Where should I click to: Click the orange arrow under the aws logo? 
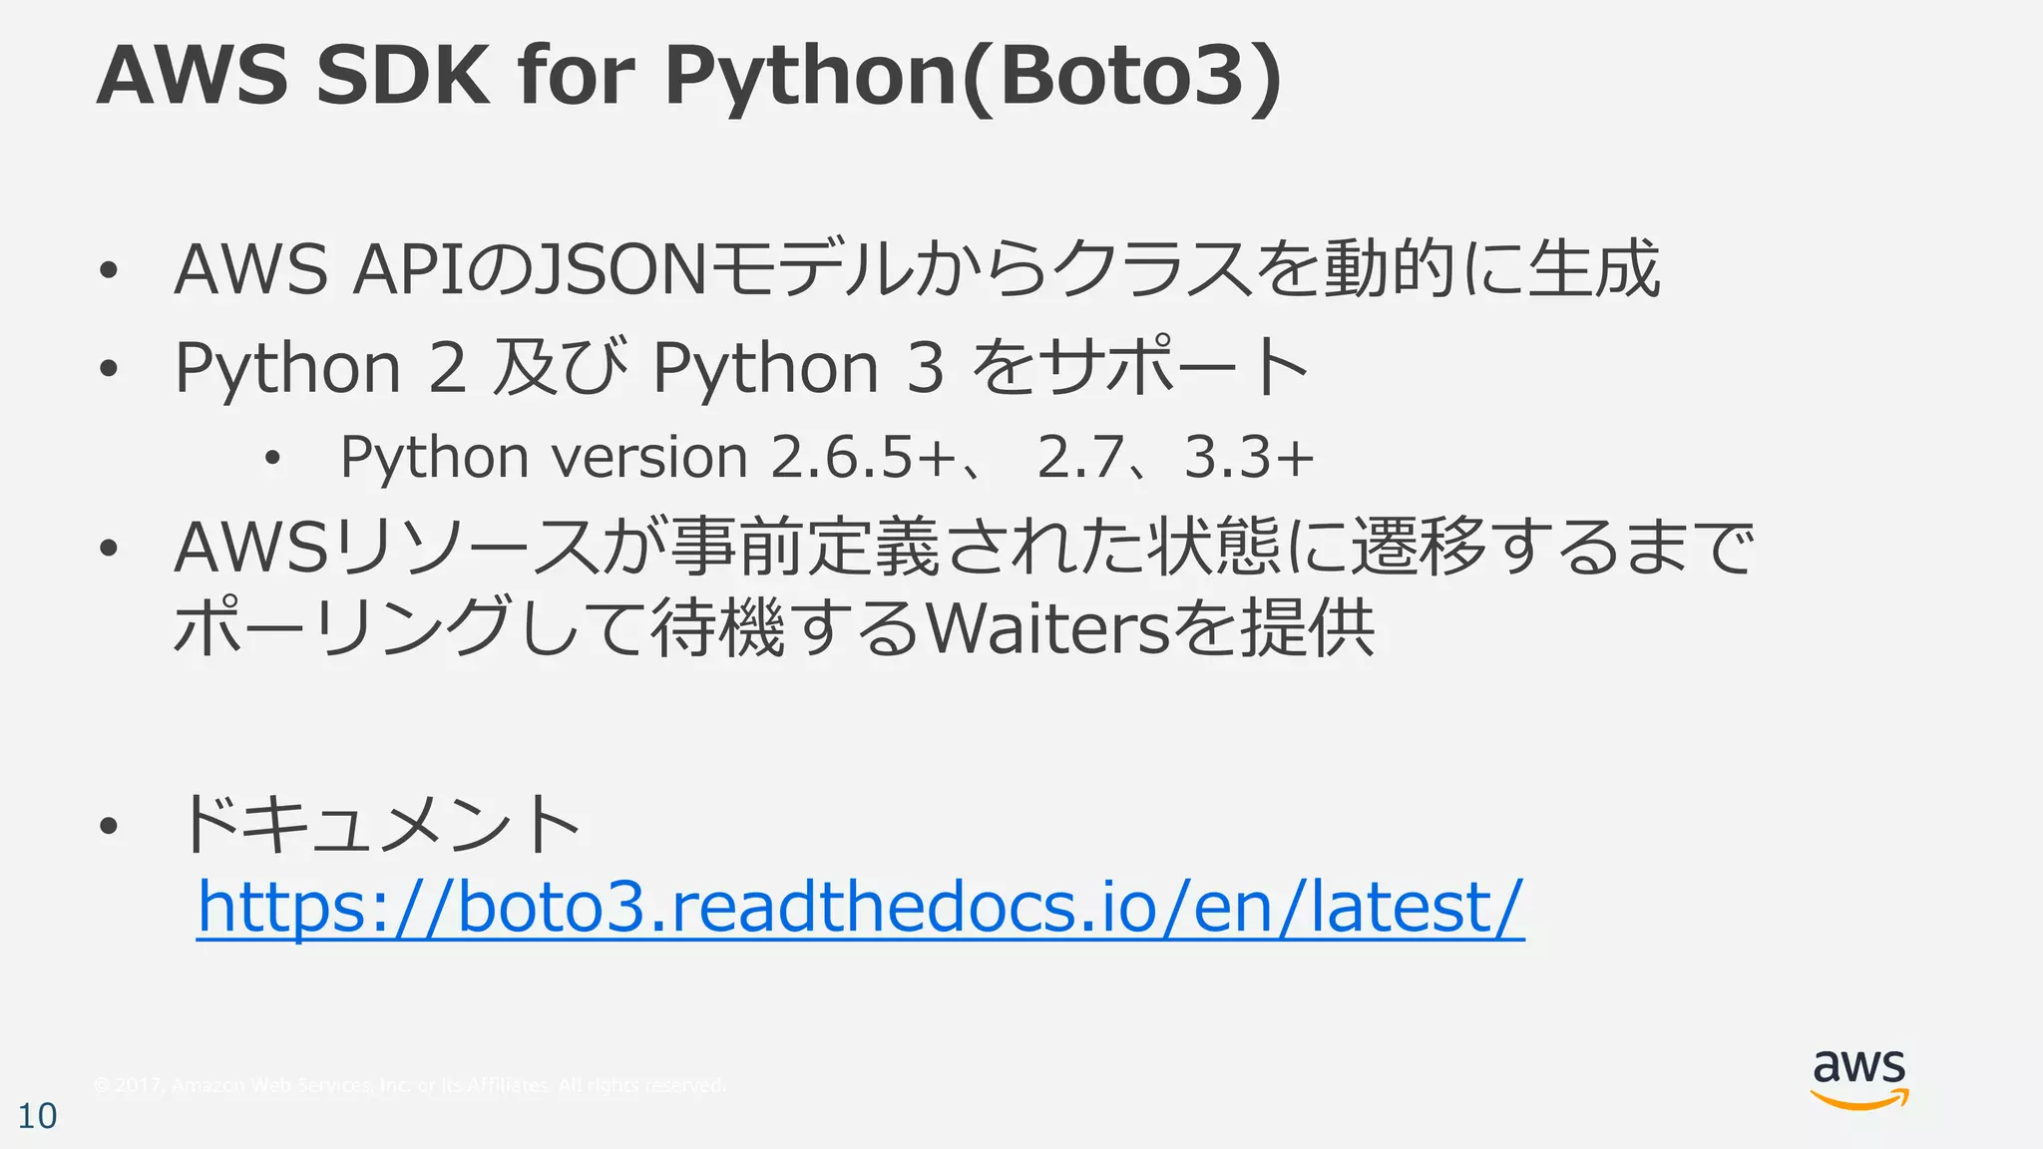(x=1858, y=1100)
